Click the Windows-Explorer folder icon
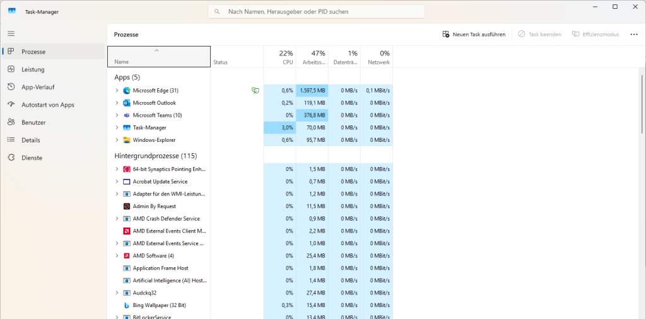The width and height of the screenshot is (646, 319). (x=127, y=140)
